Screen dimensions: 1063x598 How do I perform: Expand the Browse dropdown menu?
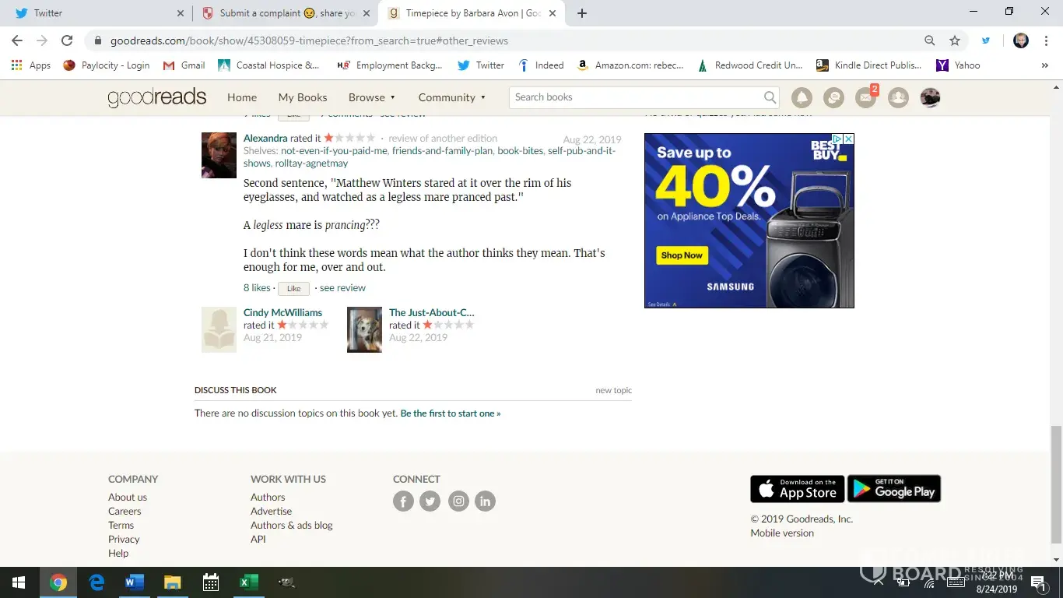(x=372, y=97)
